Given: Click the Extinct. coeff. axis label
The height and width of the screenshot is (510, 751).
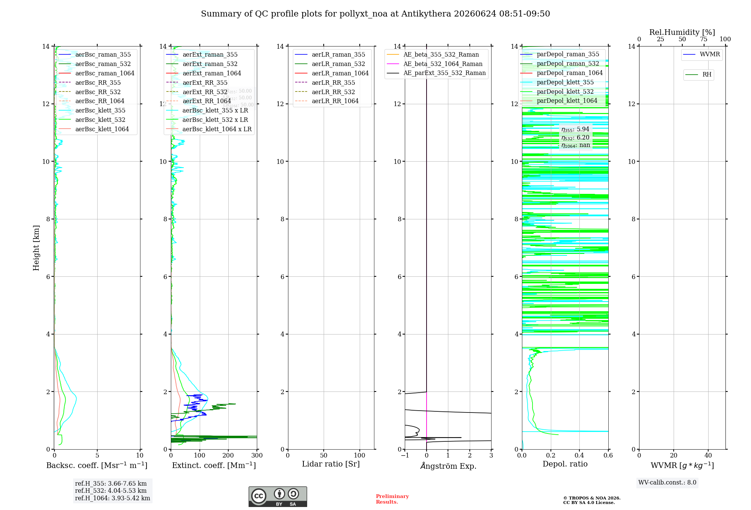Looking at the screenshot, I should 214,465.
